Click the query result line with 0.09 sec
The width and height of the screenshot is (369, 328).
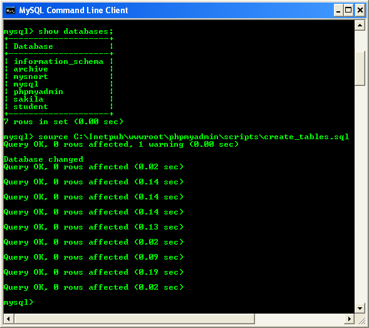[x=93, y=257]
